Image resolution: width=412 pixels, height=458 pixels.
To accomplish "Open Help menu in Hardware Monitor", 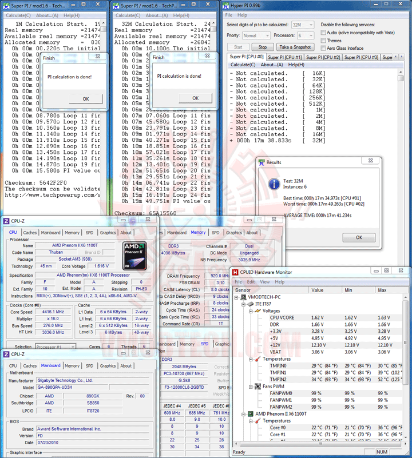I will 280,282.
